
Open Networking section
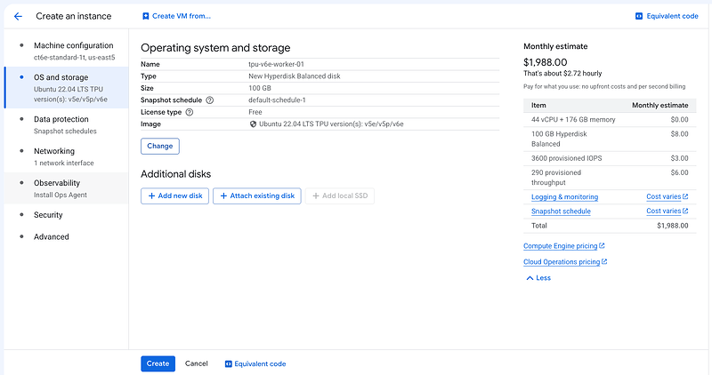click(67, 156)
